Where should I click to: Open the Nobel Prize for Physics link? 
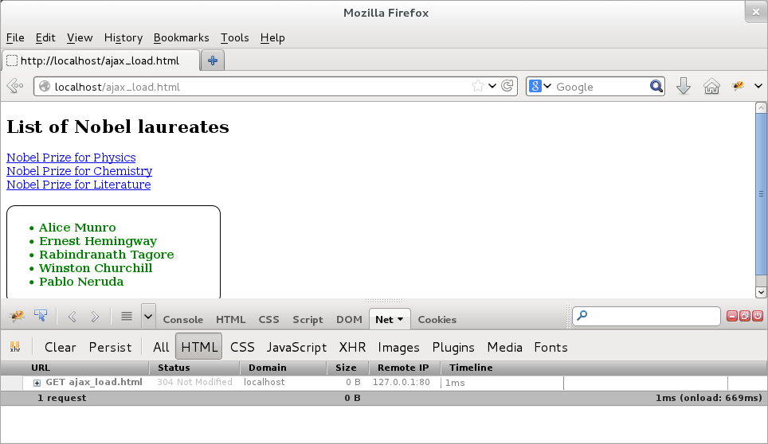tap(71, 158)
